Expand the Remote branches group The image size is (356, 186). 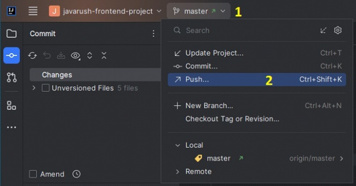[x=178, y=171]
